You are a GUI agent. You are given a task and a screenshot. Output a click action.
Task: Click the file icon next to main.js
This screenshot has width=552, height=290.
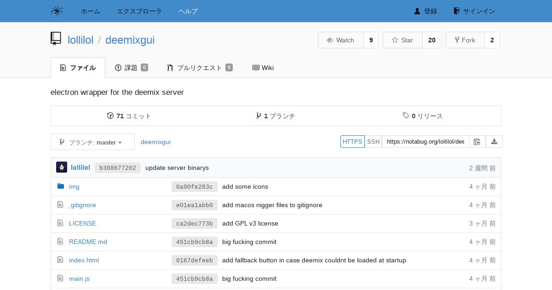pyautogui.click(x=60, y=278)
